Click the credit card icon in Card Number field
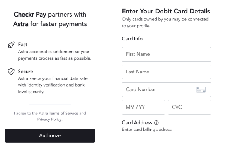Viewport: 226px width, 162px height. point(201,90)
